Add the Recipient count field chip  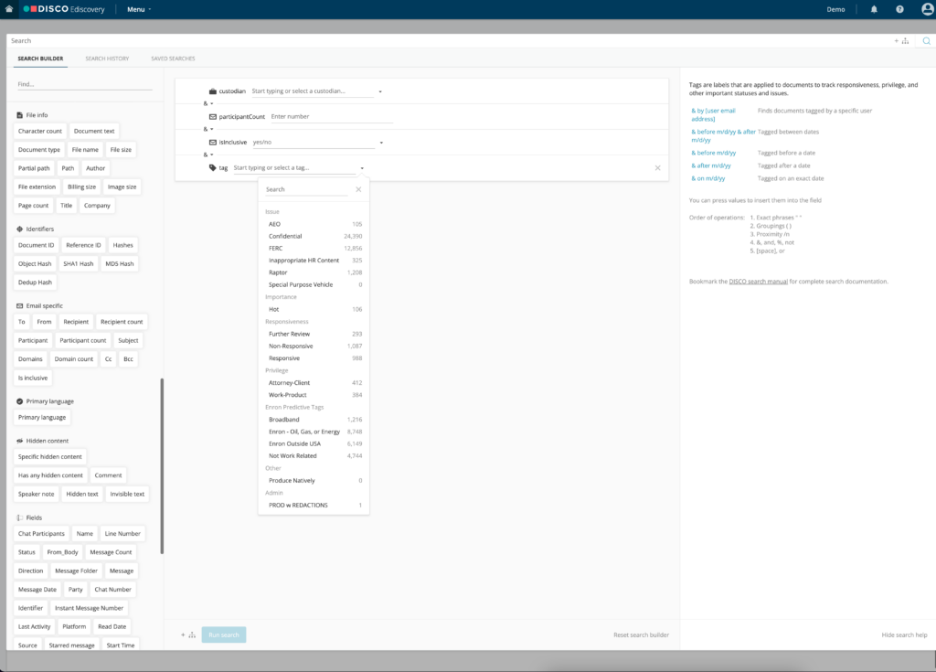coord(122,322)
